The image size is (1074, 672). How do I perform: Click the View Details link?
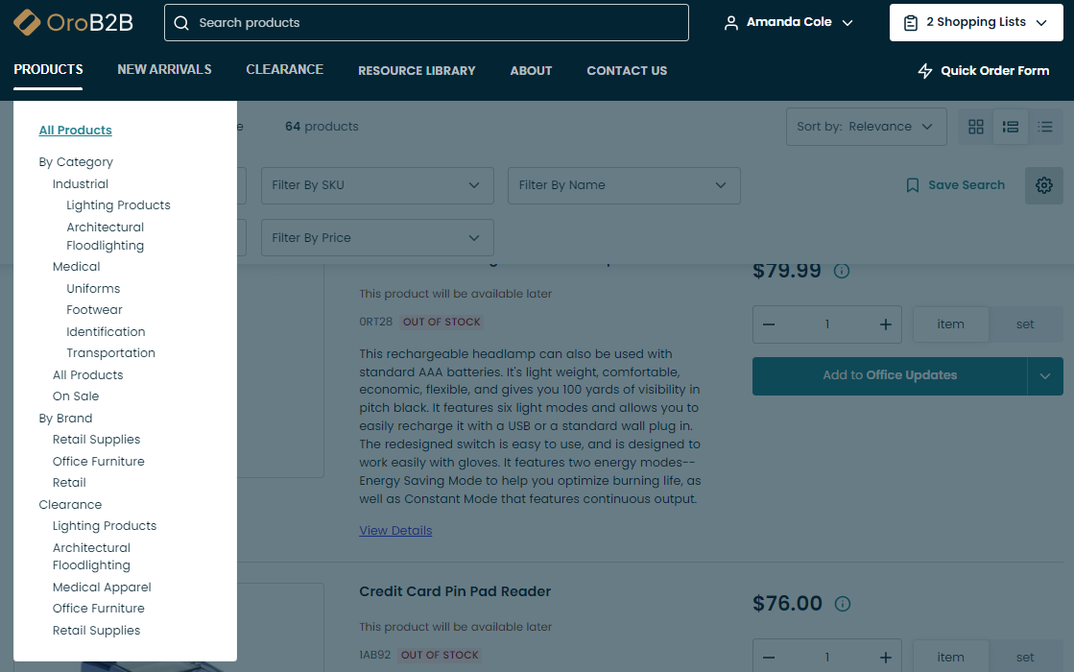click(395, 531)
